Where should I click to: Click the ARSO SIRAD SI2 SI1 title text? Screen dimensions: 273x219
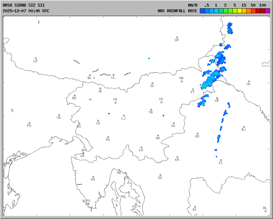[23, 5]
